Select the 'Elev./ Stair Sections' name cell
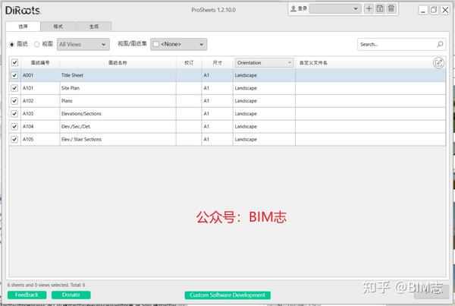This screenshot has width=455, height=306. 118,139
